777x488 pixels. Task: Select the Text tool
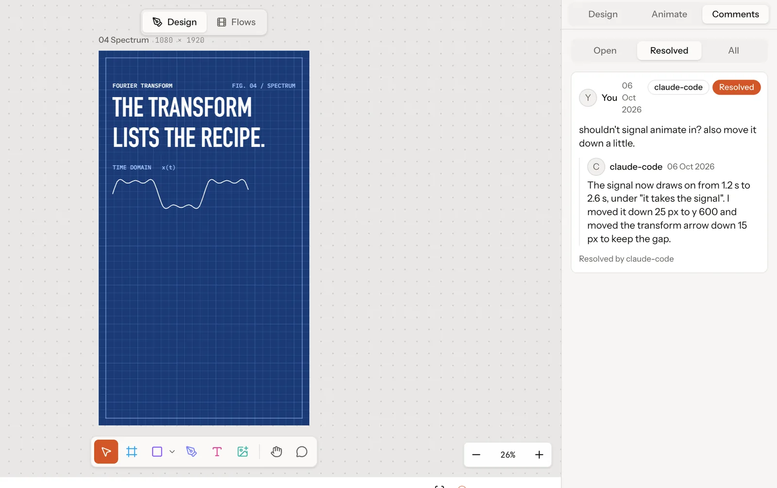[x=217, y=452]
